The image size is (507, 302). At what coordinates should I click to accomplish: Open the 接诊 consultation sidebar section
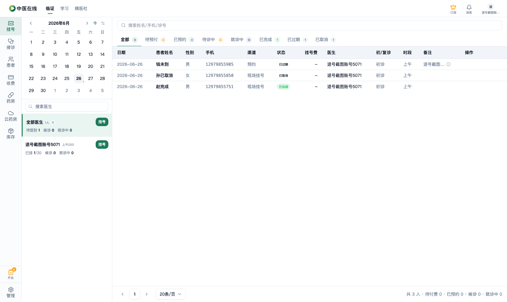(11, 44)
